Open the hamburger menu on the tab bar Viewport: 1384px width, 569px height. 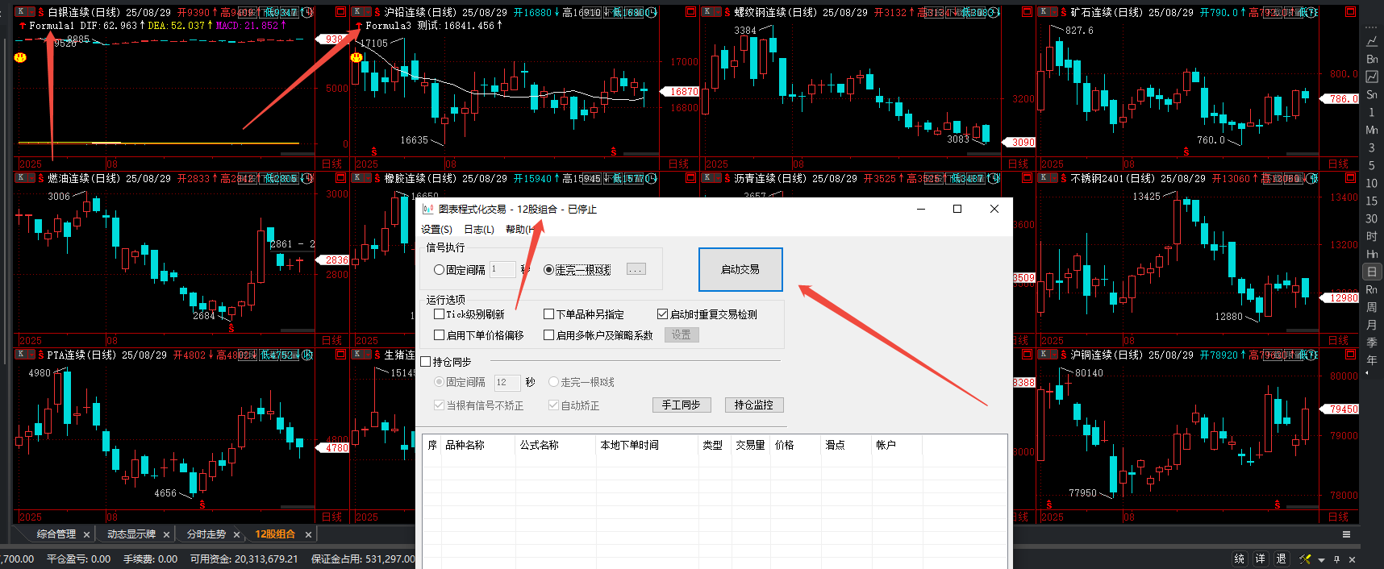1346,534
